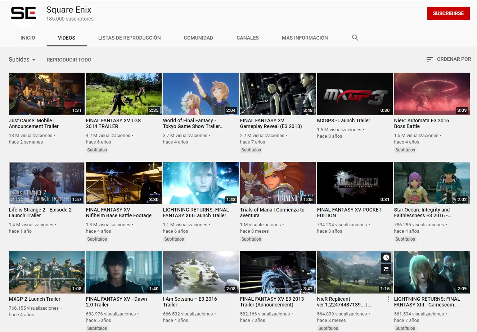Play the FINAL FANTASY XV TGS 2014 thumbnail
The width and height of the screenshot is (477, 332).
pos(124,94)
